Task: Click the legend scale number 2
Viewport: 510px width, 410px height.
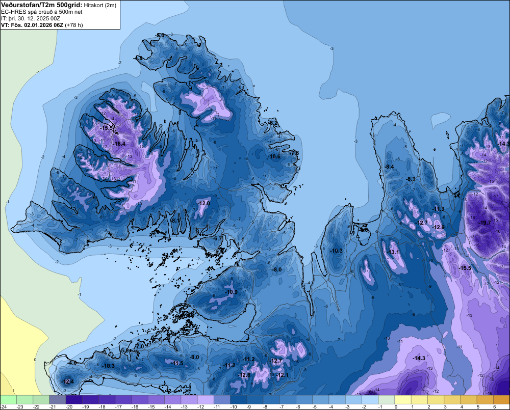Action: click(x=429, y=407)
